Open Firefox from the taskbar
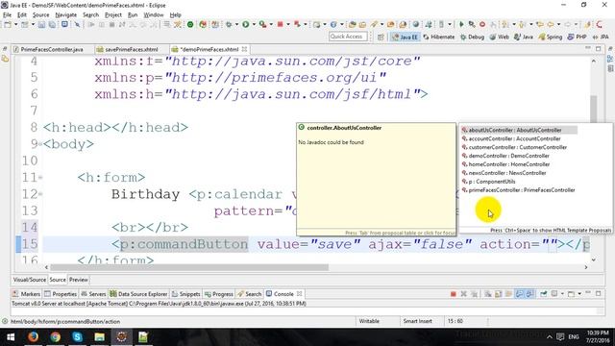This screenshot has height=346, width=615. [x=33, y=336]
